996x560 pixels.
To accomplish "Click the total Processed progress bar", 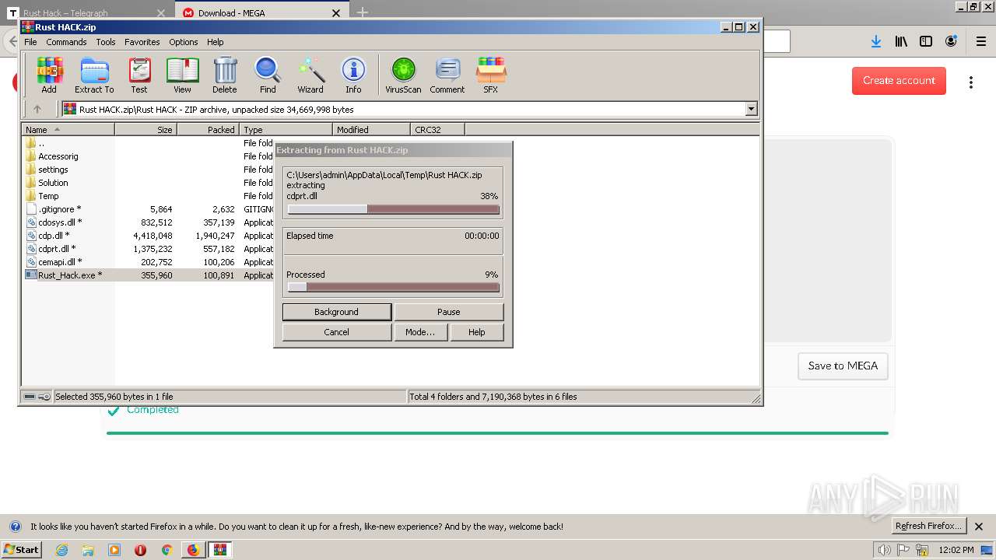I will (x=393, y=287).
